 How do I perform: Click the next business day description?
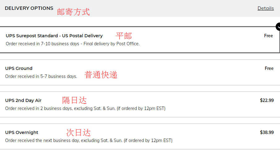pyautogui.click(x=89, y=140)
